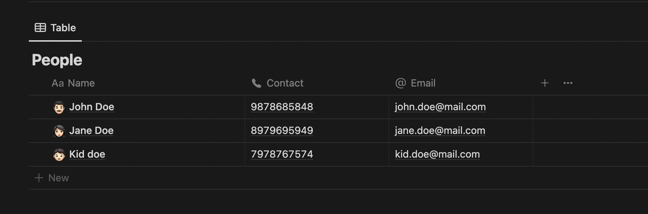648x214 pixels.
Task: Select phone number 9878685848
Action: point(282,107)
